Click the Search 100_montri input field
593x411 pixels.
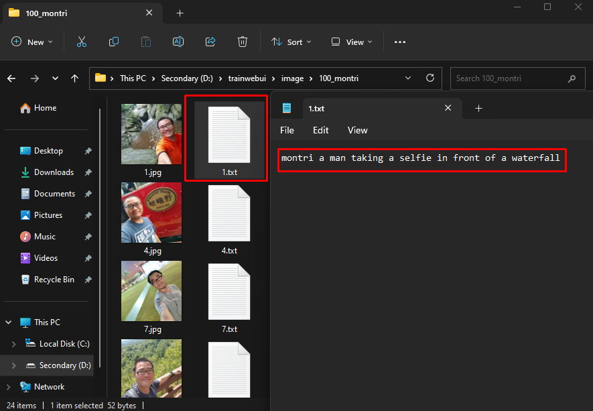[509, 78]
